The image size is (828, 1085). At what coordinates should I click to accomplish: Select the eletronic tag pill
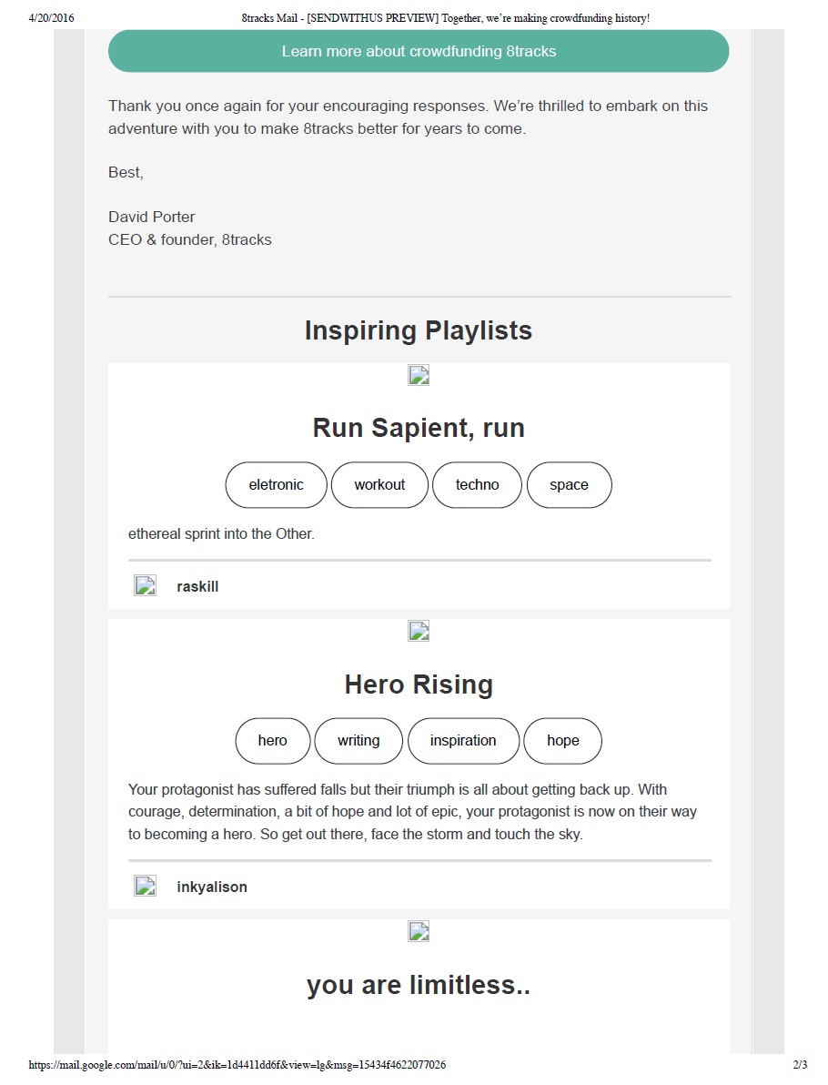pos(276,485)
